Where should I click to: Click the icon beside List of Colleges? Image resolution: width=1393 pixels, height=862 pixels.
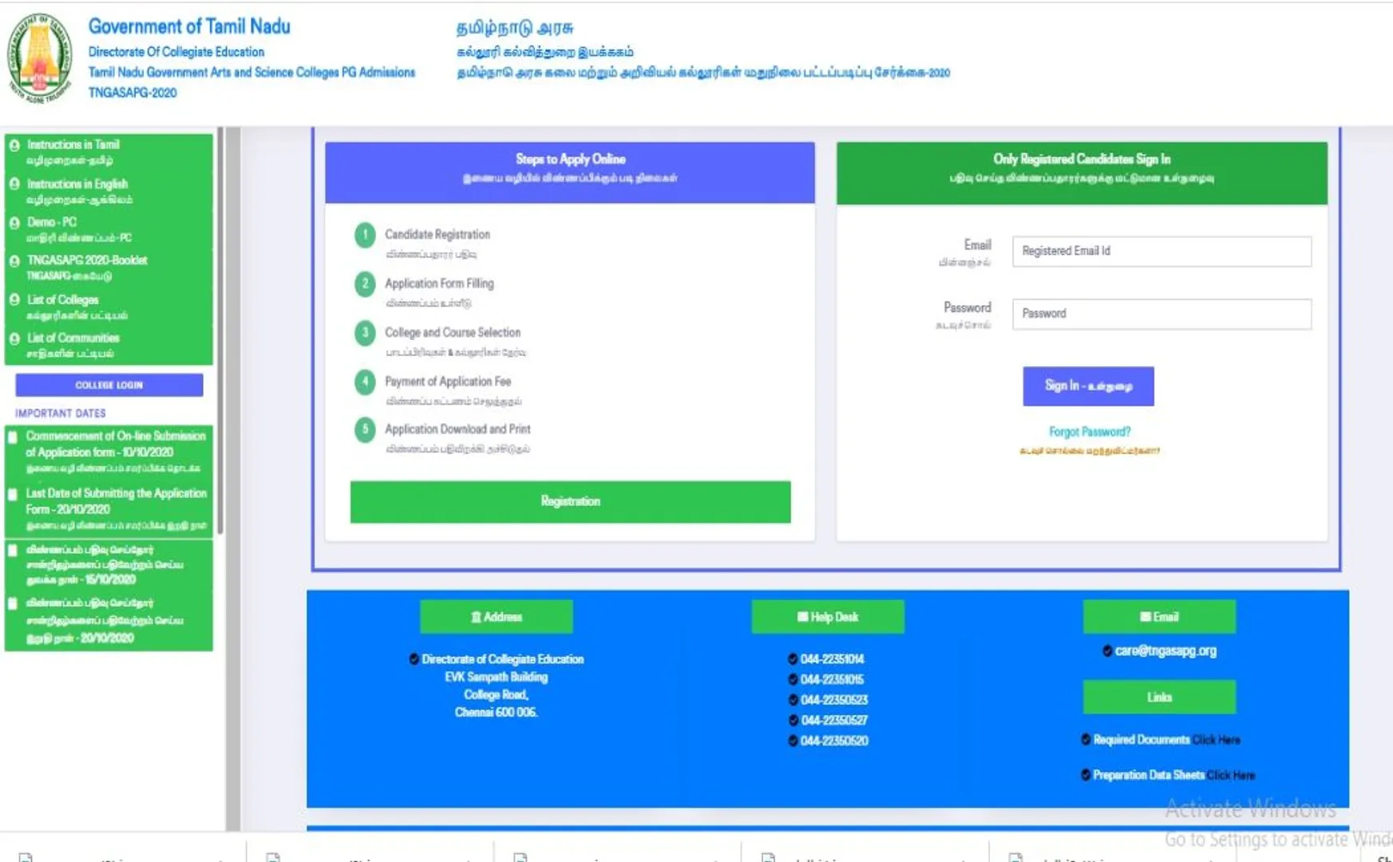click(x=14, y=299)
